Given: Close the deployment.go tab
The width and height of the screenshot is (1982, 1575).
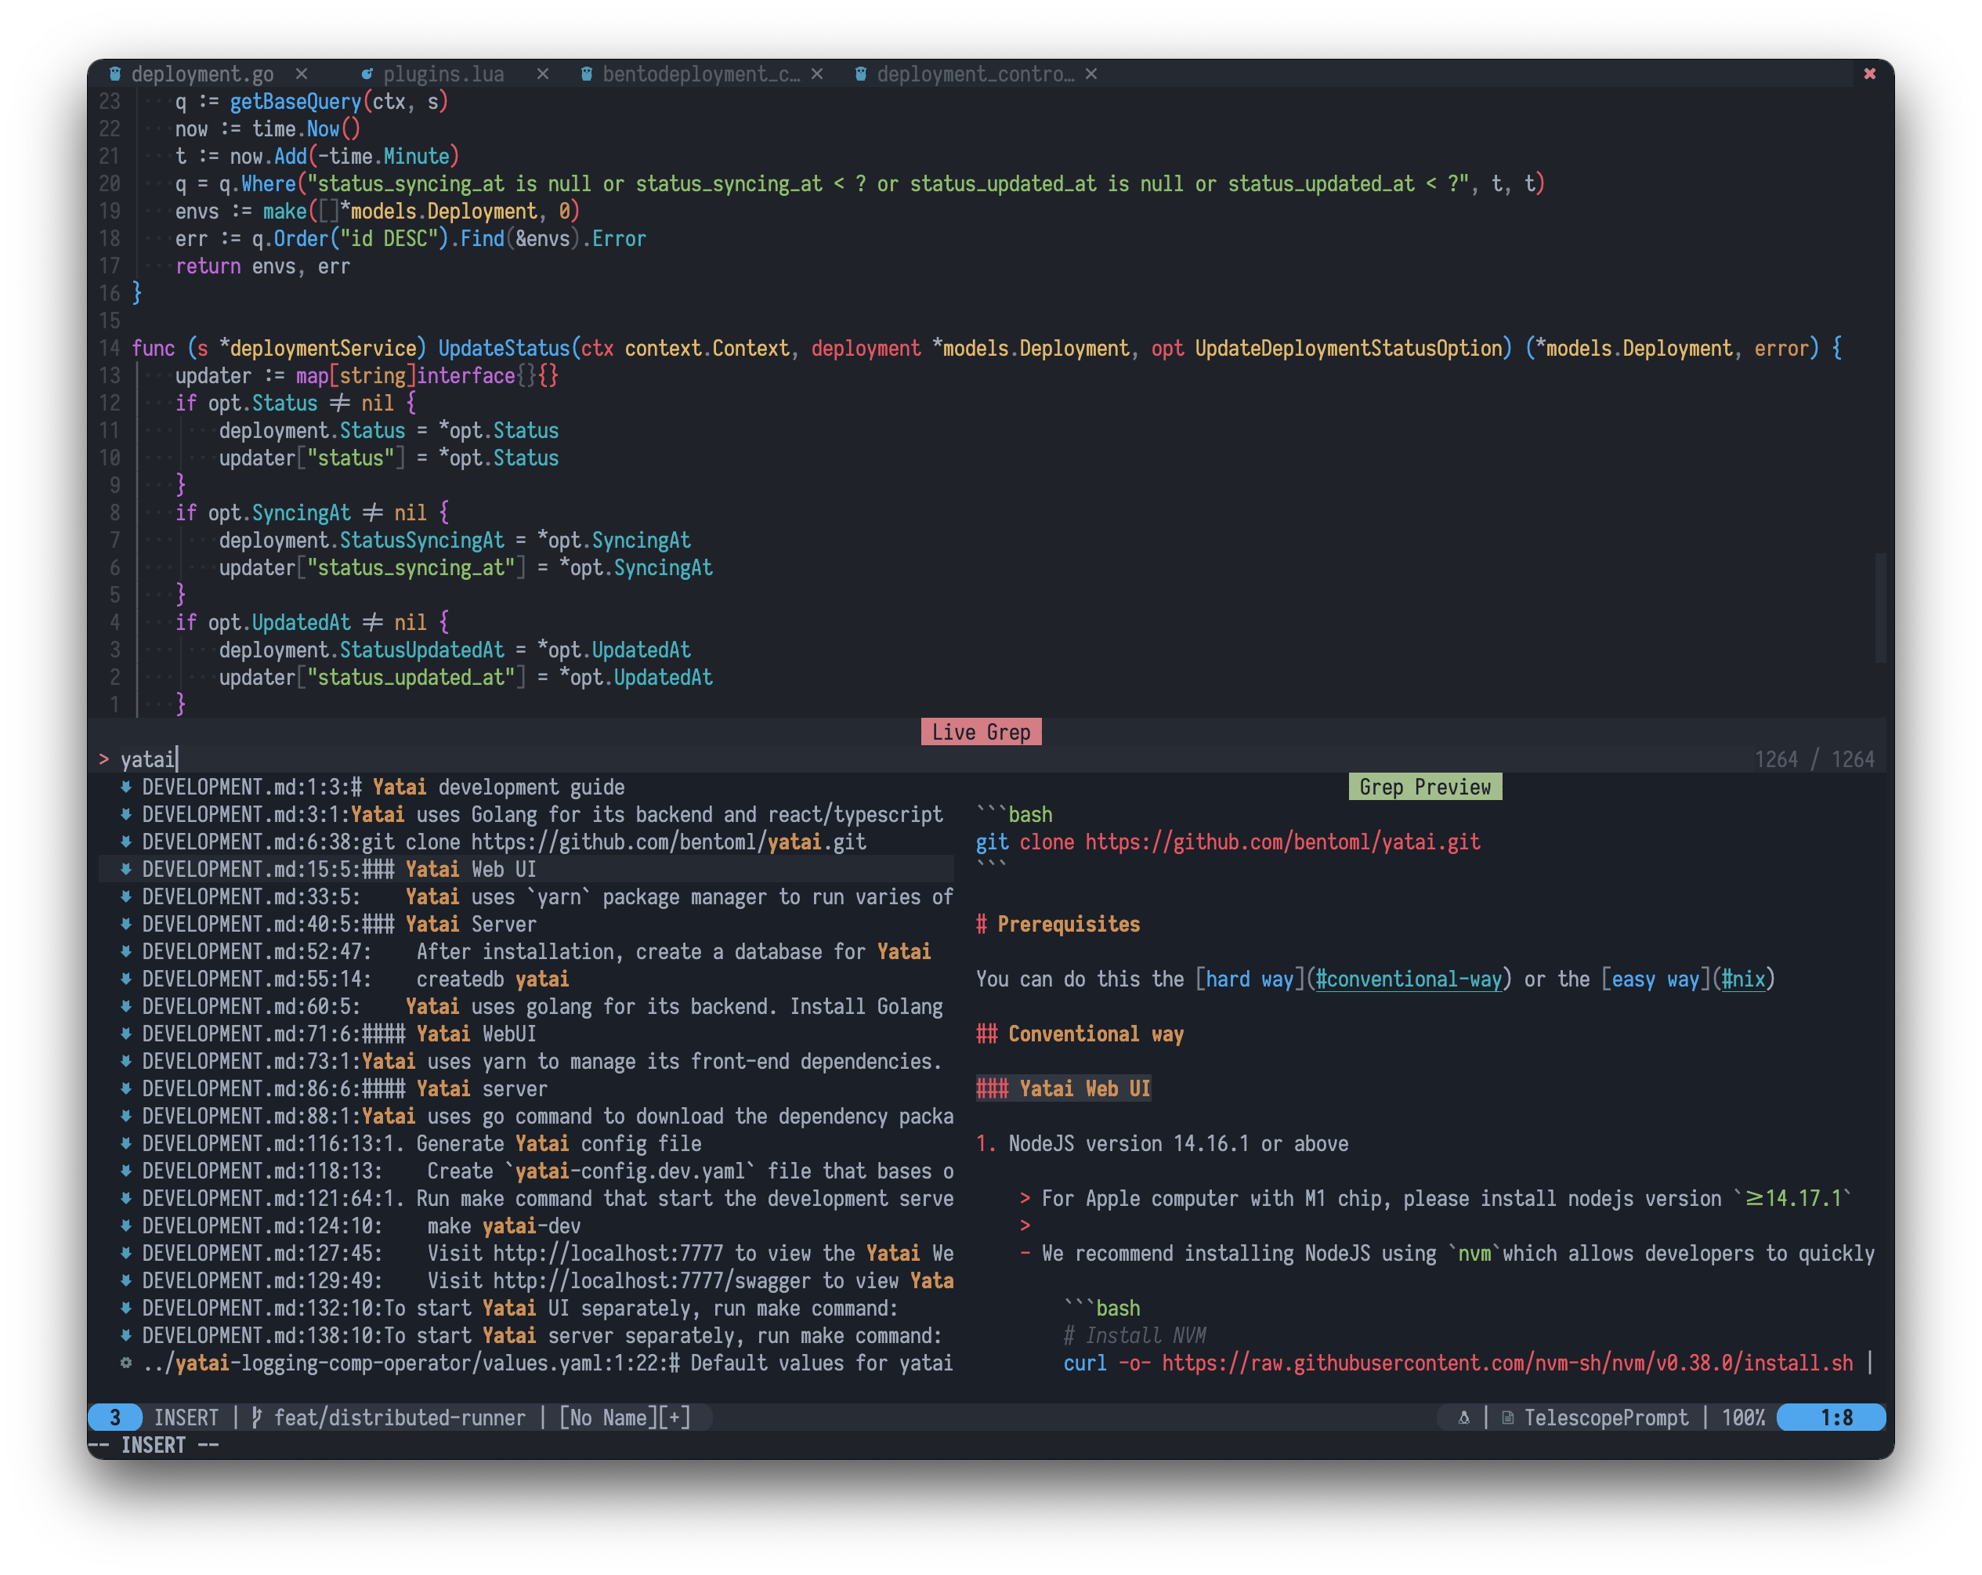Looking at the screenshot, I should (302, 74).
